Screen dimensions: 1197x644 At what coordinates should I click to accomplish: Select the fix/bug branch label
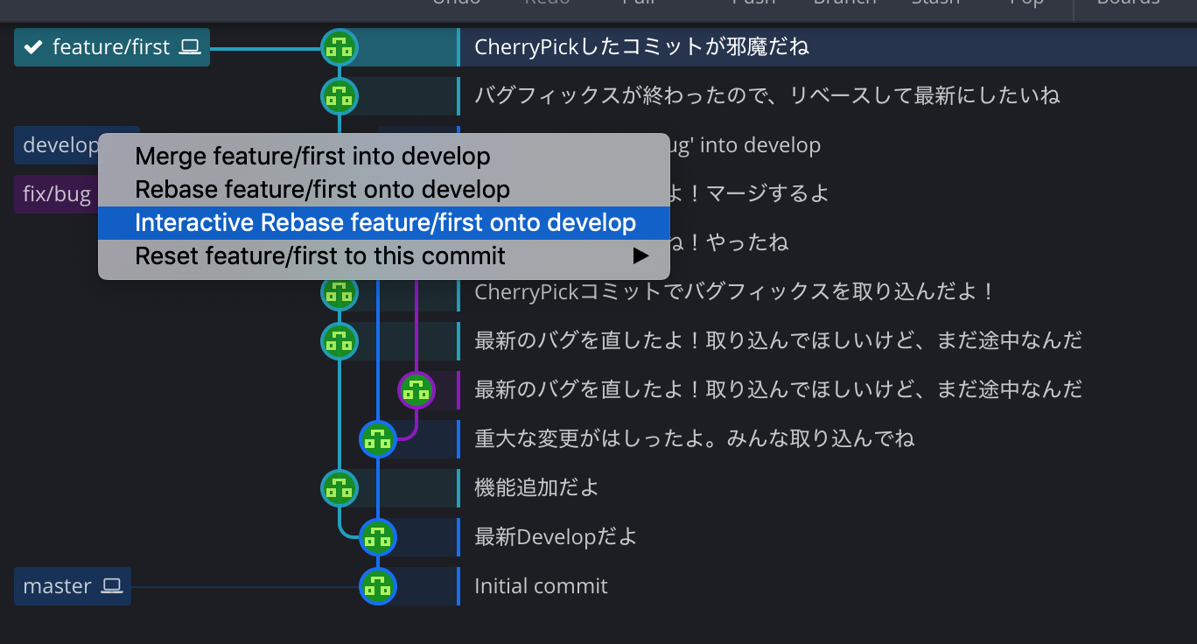(x=56, y=194)
